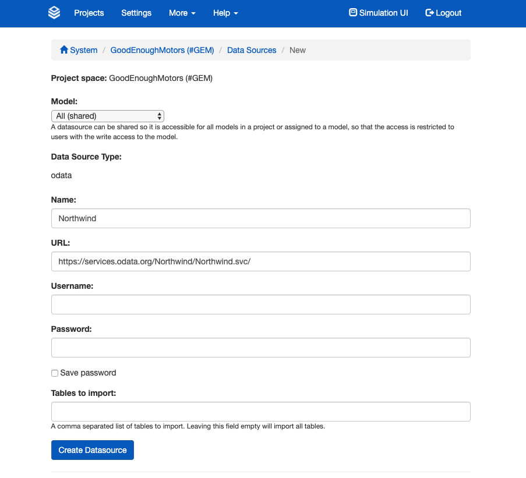Expand the More menu
The width and height of the screenshot is (526, 478).
pos(182,13)
